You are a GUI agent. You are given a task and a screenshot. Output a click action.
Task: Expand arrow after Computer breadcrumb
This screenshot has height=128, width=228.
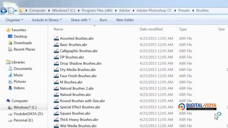pos(49,11)
